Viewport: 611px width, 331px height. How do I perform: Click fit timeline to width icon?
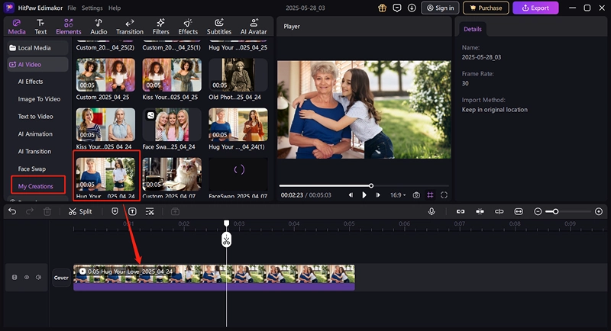coord(519,211)
